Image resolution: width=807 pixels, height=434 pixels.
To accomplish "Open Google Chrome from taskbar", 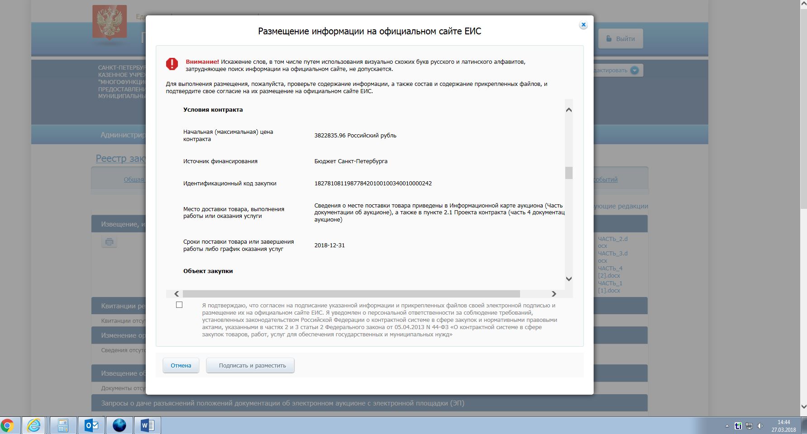I will tap(8, 425).
